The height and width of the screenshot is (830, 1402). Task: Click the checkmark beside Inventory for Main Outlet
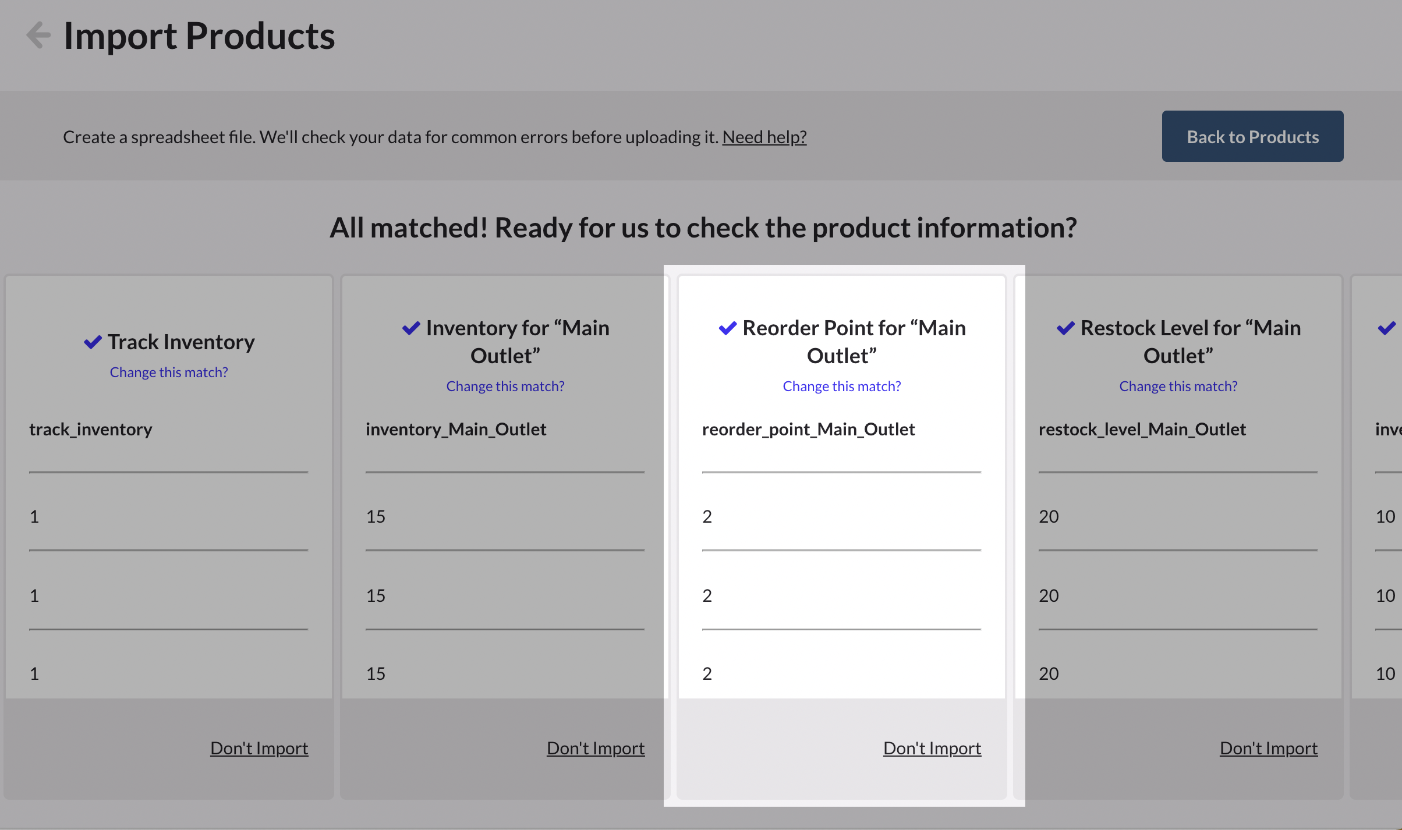coord(411,328)
